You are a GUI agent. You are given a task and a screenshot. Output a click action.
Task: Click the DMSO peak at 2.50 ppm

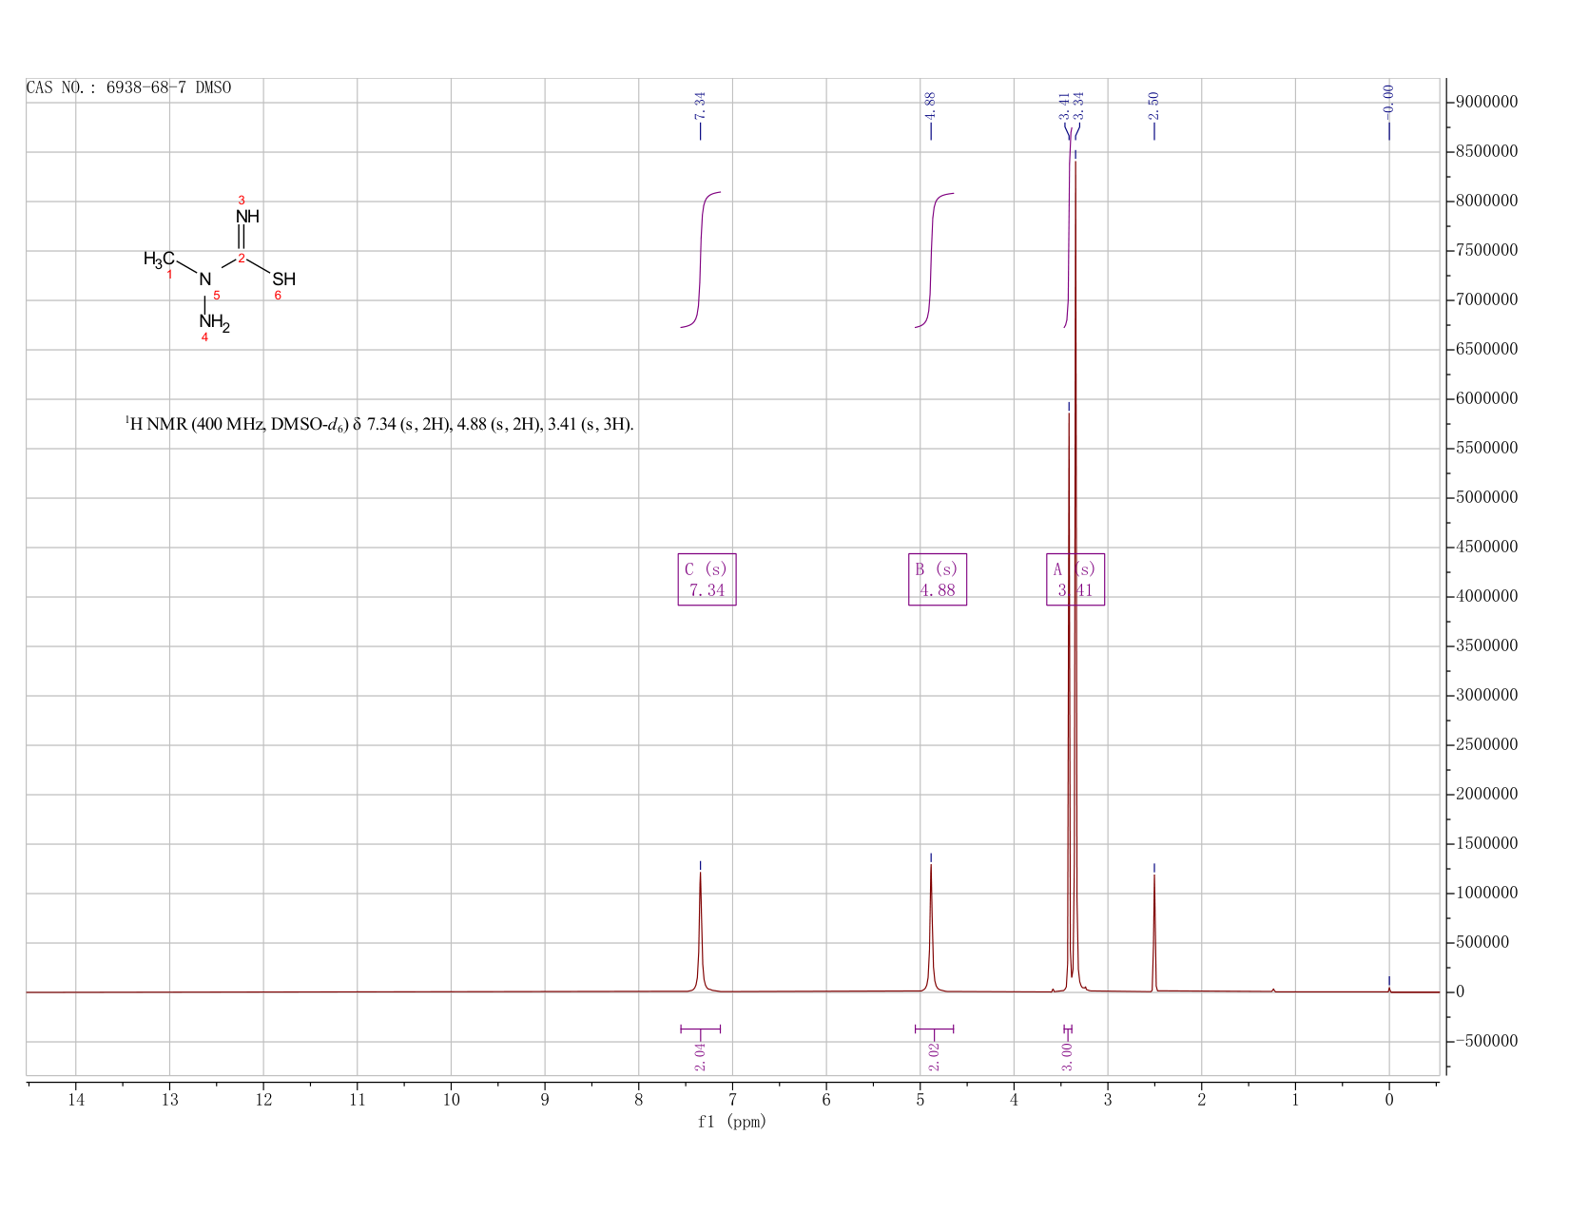1154,932
